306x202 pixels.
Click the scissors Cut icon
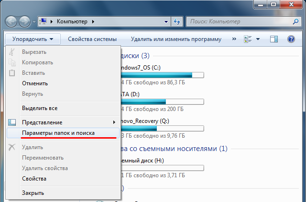[x=11, y=52]
